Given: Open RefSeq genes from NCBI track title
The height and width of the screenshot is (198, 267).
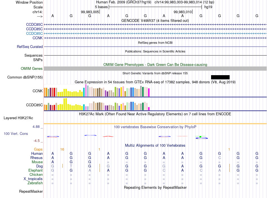Looking at the screenshot, I should point(155,43).
